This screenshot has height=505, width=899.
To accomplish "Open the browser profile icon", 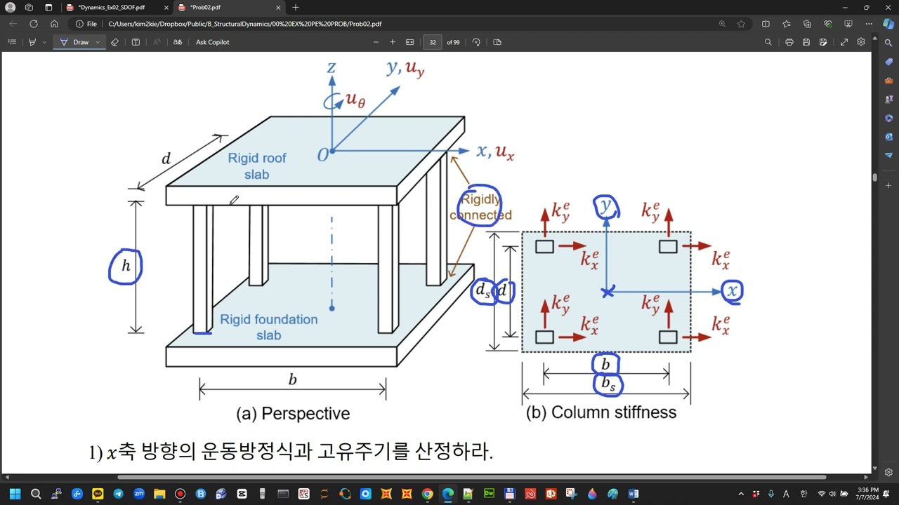I will pyautogui.click(x=10, y=7).
